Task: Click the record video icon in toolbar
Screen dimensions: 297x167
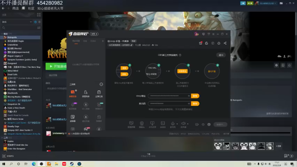Action: pos(197,124)
